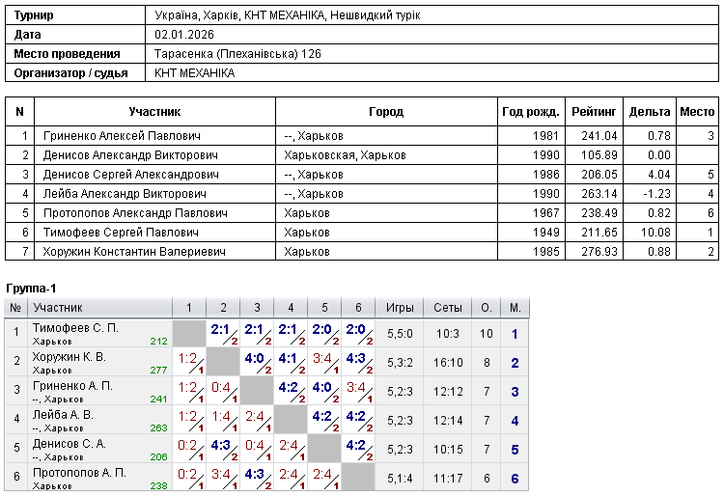The height and width of the screenshot is (496, 724).
Task: Click the date value 02.01.2026
Action: click(x=184, y=35)
